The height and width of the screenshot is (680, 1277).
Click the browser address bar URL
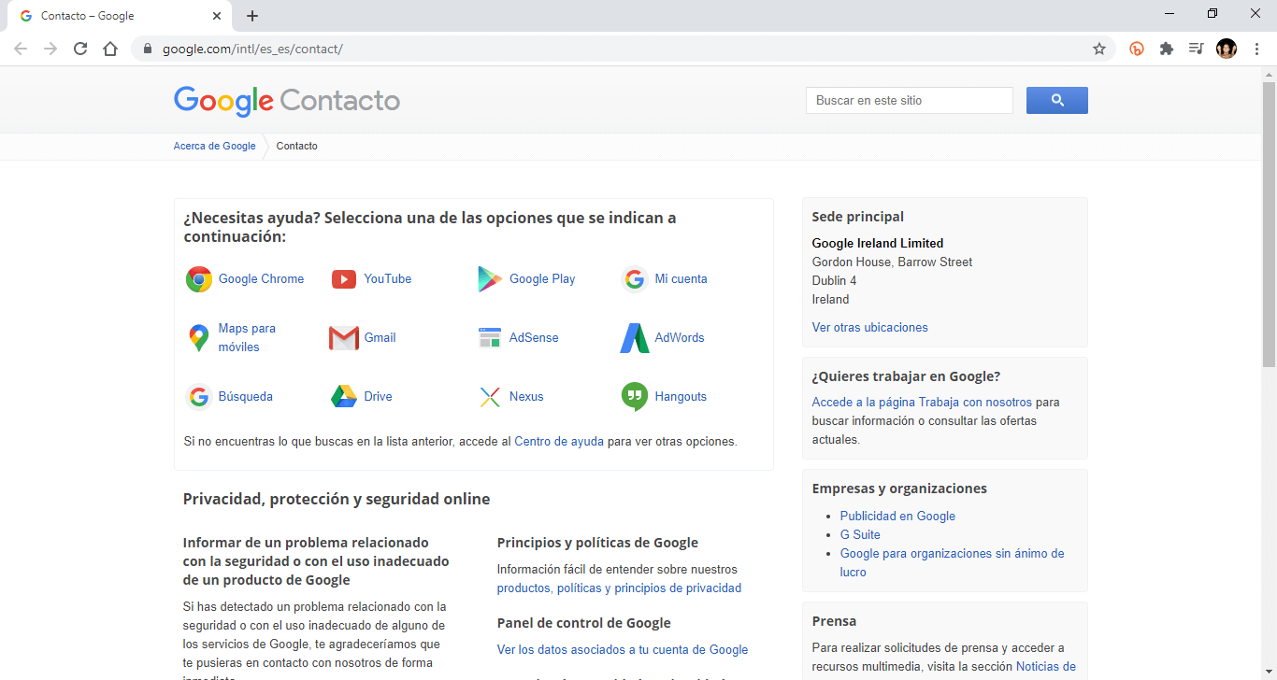pos(252,49)
